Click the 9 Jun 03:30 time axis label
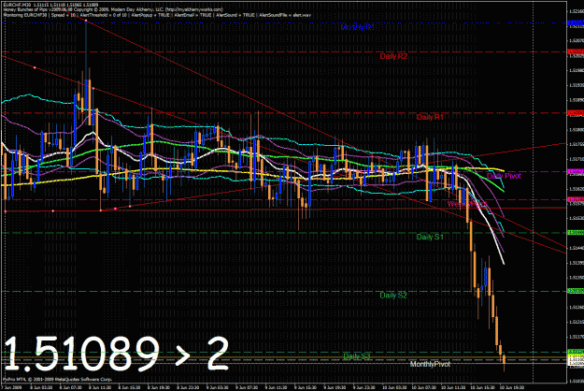The width and height of the screenshot is (584, 391). (218, 387)
